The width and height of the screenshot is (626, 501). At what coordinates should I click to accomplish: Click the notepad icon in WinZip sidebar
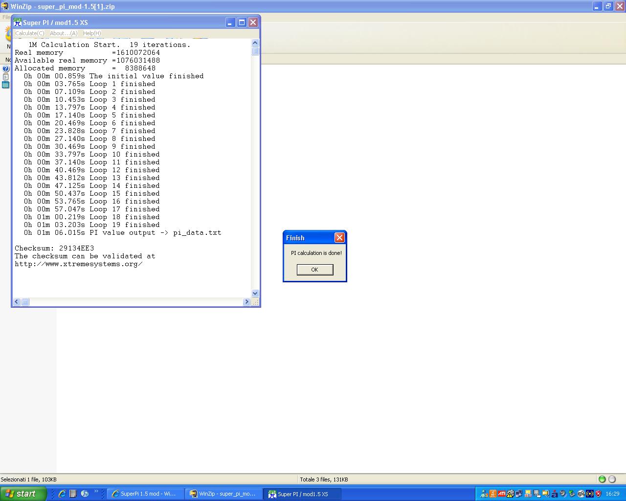pos(6,77)
